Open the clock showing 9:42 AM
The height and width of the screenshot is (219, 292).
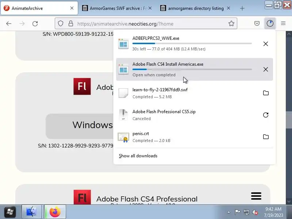(273, 212)
